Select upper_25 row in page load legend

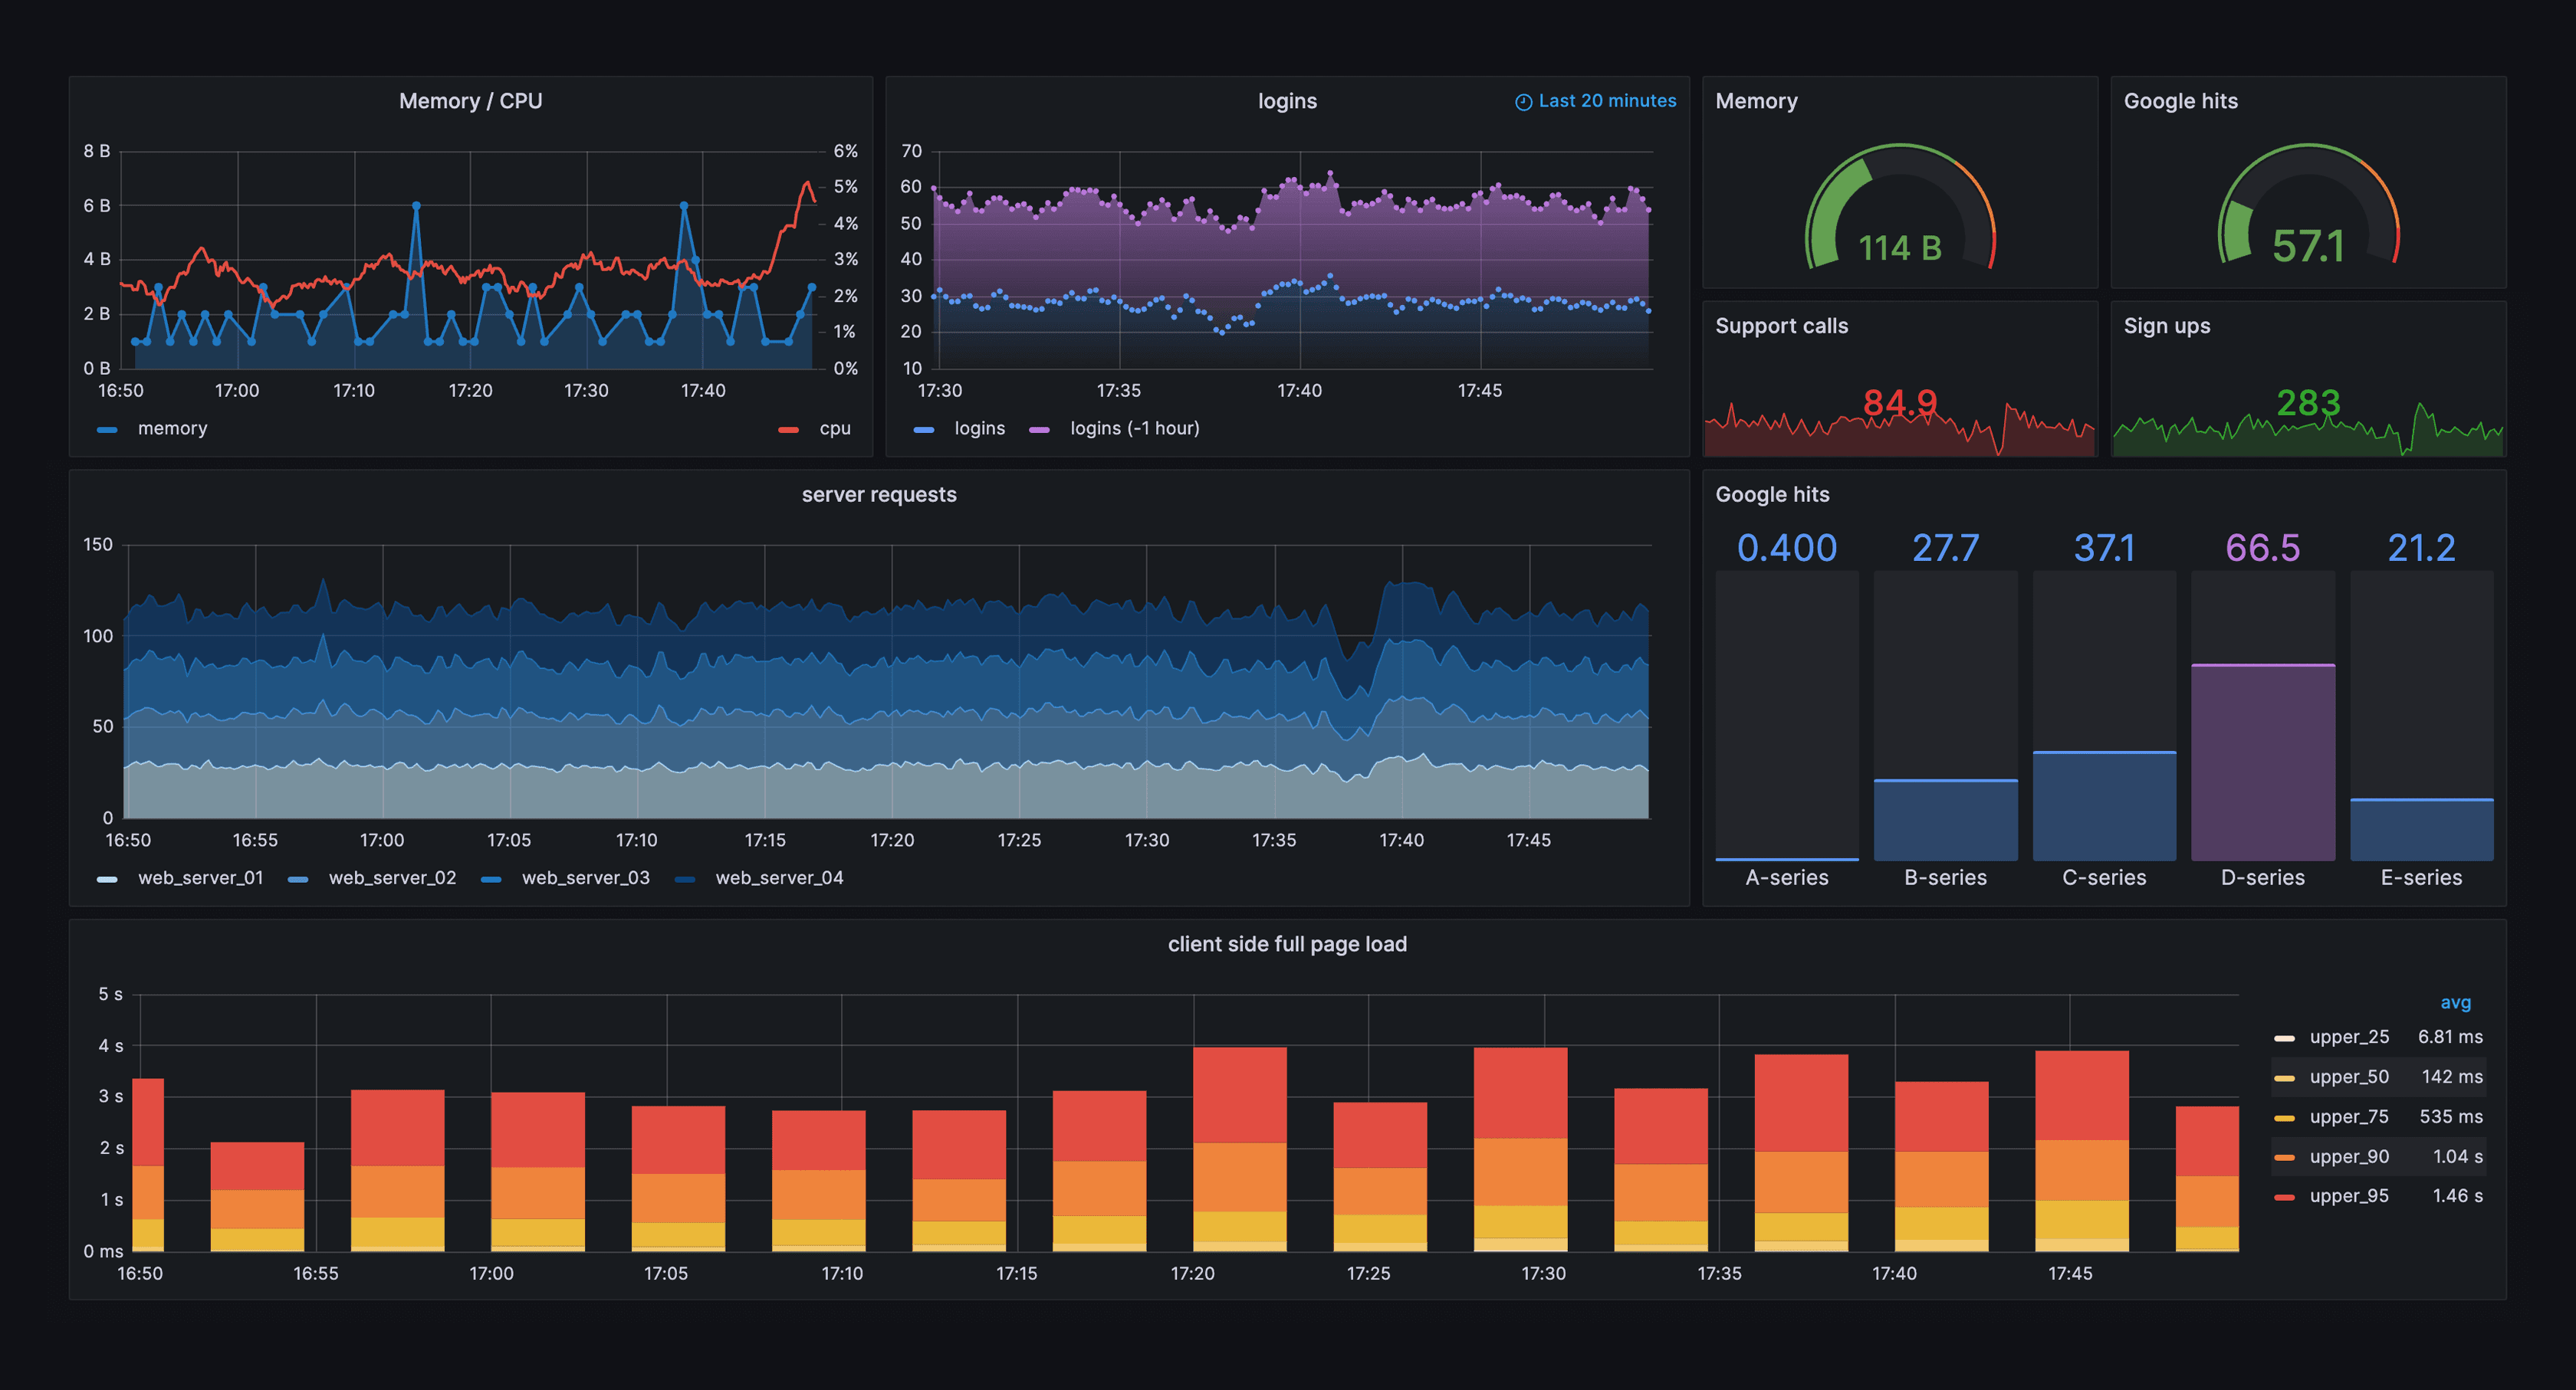(2349, 1038)
